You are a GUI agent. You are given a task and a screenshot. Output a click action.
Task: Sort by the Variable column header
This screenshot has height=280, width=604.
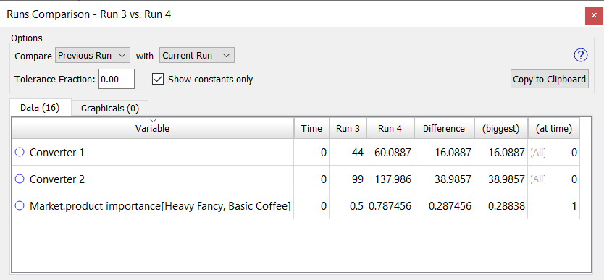coord(153,129)
